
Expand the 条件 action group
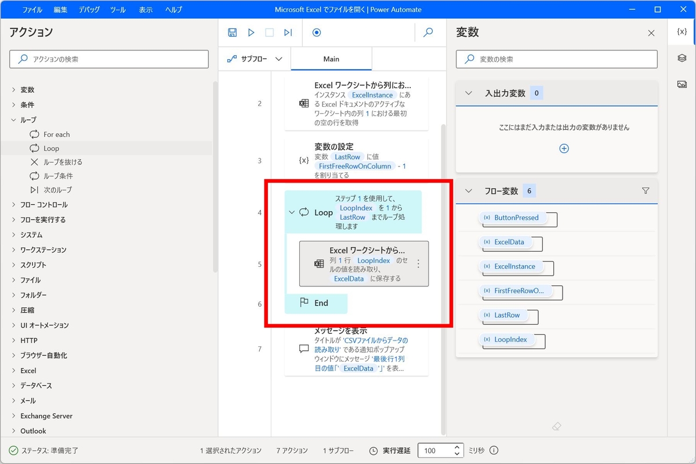[14, 105]
